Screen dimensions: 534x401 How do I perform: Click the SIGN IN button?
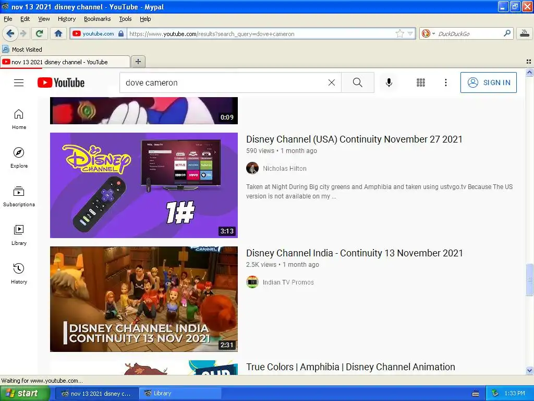pos(488,82)
